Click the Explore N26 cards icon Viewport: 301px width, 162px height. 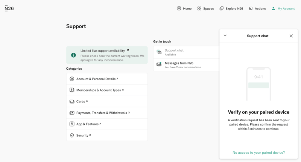click(x=221, y=8)
